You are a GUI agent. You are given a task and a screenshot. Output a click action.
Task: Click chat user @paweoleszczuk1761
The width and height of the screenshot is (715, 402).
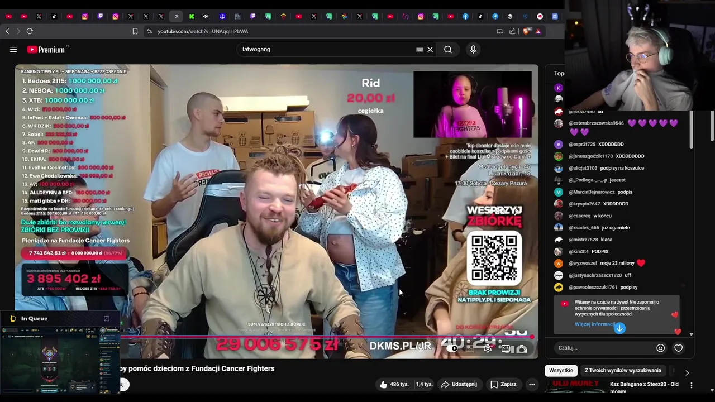point(593,288)
